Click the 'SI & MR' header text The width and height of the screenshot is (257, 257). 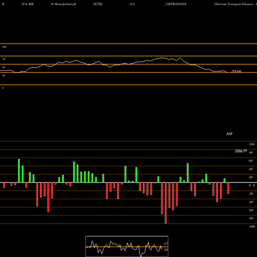click(x=27, y=4)
